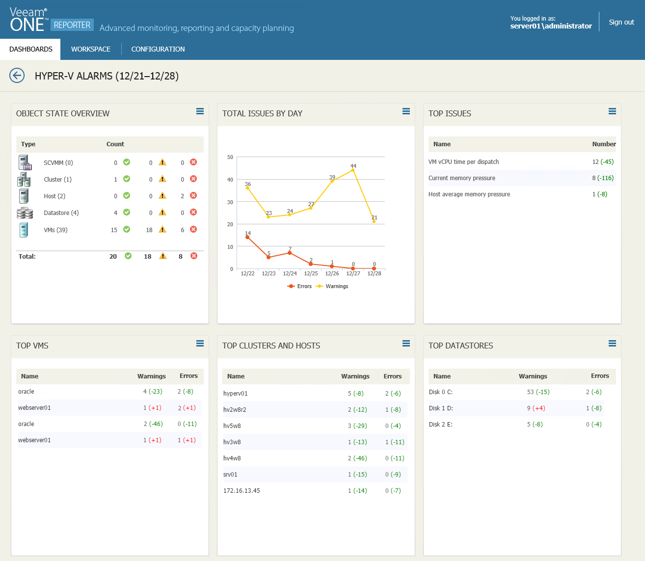Click the Datastore disks icon
This screenshot has height=561, width=645.
(25, 213)
